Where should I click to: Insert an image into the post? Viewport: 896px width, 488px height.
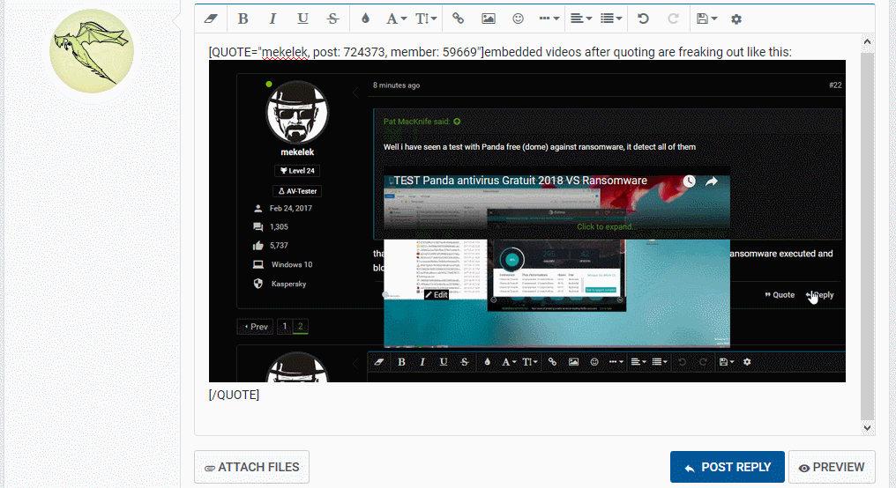[488, 18]
